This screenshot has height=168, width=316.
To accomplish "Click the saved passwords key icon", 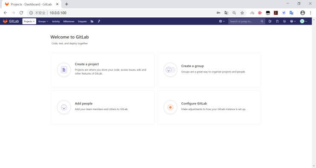I will (218, 13).
